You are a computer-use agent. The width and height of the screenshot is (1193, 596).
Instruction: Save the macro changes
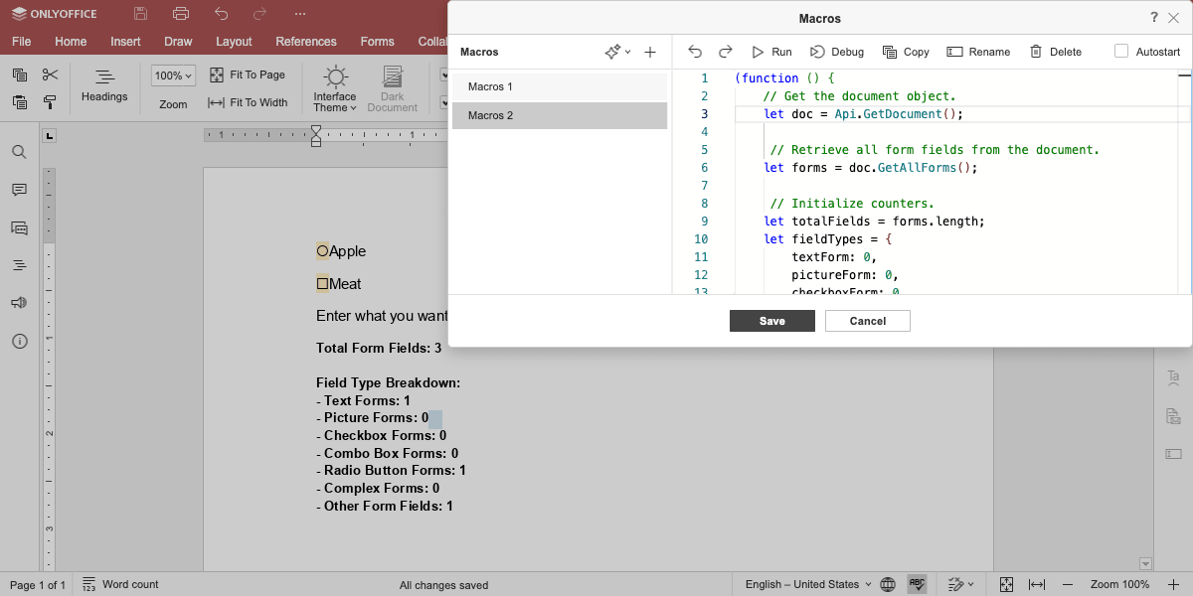pos(772,321)
